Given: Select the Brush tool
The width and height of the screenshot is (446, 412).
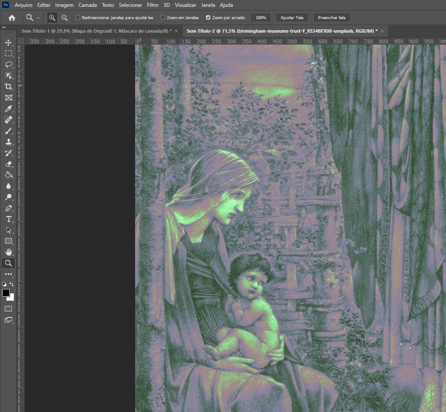Looking at the screenshot, I should [x=9, y=131].
